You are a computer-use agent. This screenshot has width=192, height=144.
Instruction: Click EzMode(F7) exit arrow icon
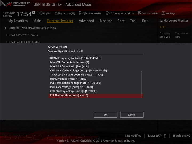point(164,136)
